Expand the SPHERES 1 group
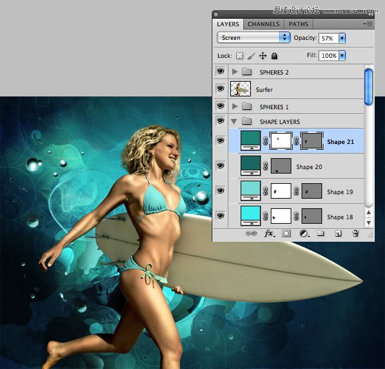This screenshot has width=385, height=369. click(234, 106)
